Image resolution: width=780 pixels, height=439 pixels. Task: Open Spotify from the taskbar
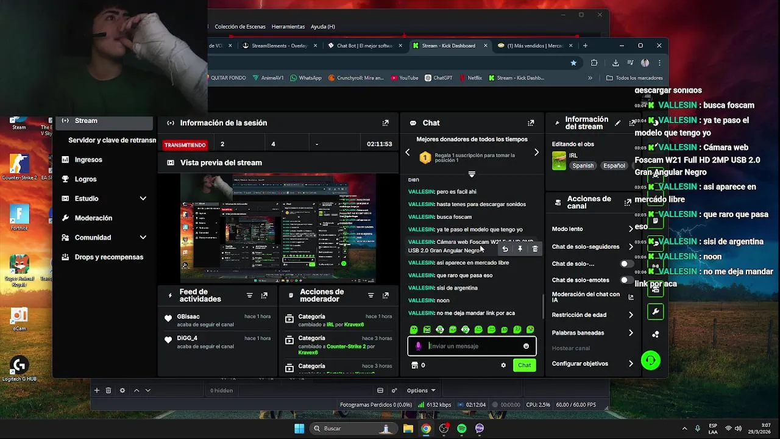tap(461, 429)
